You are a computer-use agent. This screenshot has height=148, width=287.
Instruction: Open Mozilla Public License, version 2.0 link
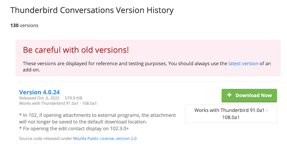[105, 138]
